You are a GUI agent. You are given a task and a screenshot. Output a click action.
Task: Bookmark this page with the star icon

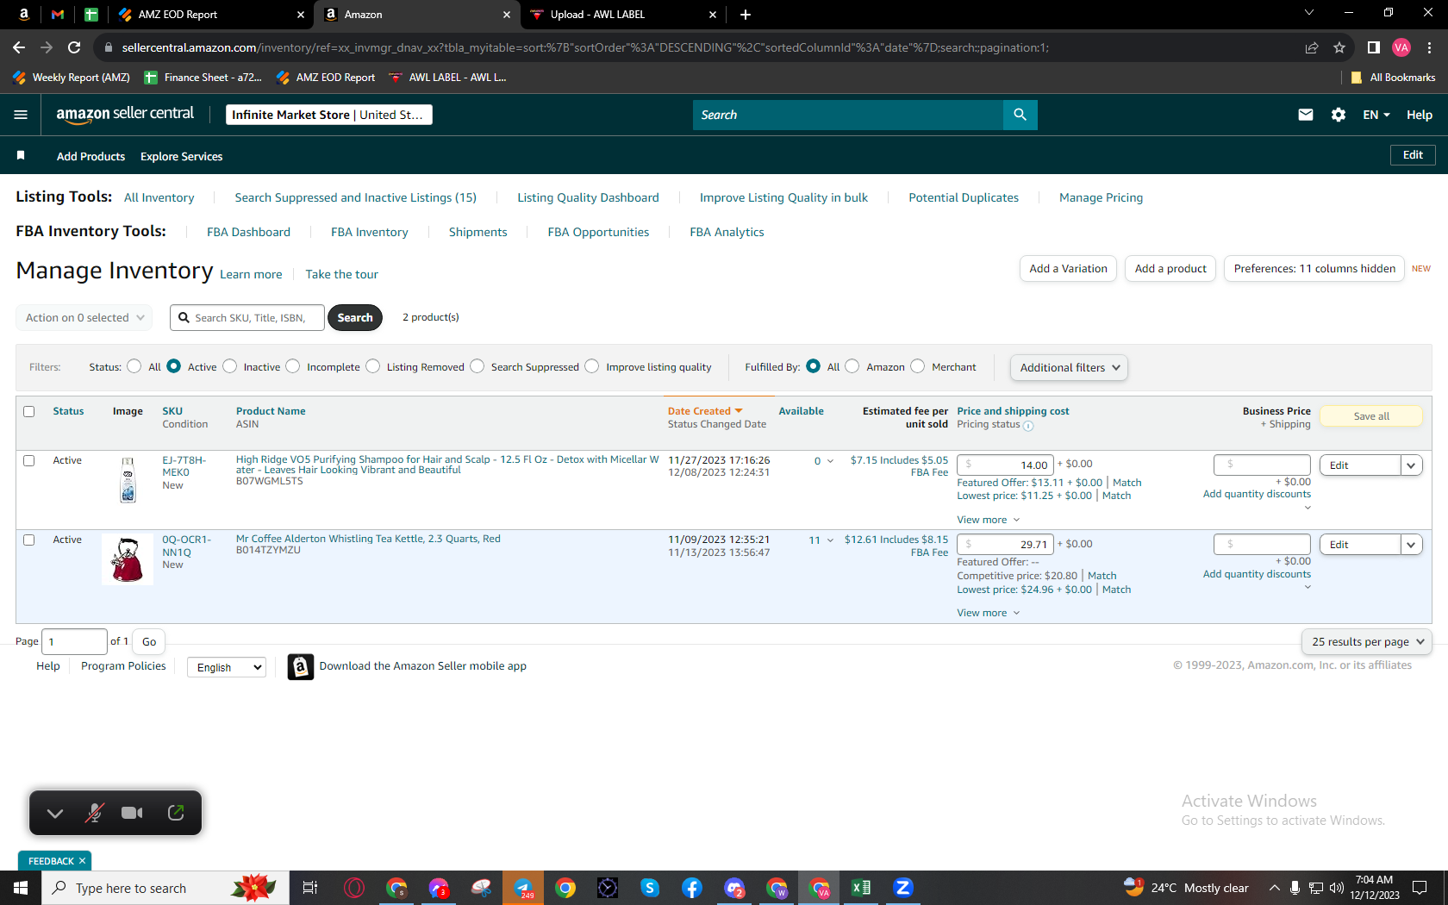click(1339, 47)
